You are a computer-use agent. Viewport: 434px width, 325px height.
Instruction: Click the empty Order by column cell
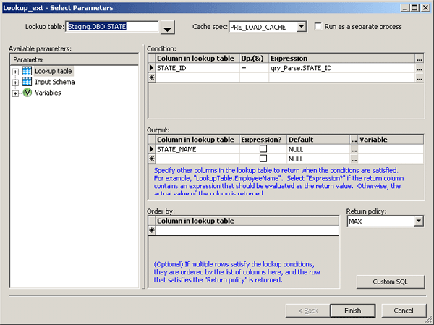click(x=246, y=231)
